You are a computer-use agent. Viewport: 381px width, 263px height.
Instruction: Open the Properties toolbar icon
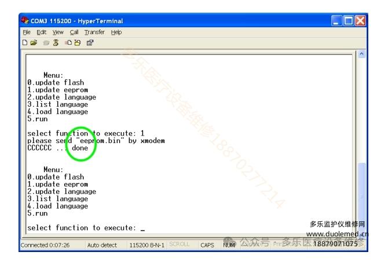(90, 42)
